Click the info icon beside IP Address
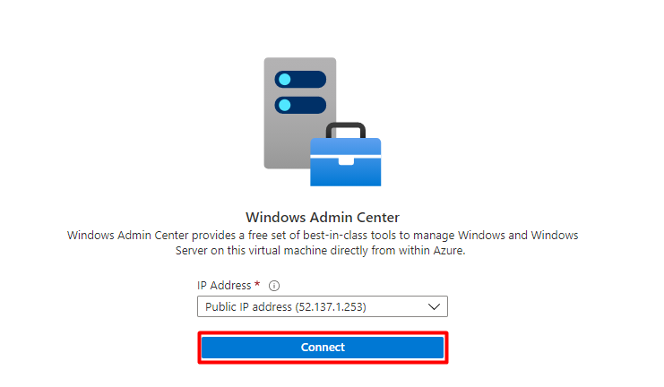This screenshot has width=664, height=387. pos(274,287)
